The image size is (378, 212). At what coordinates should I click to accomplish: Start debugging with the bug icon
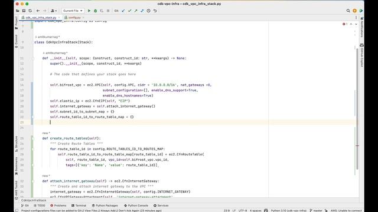coord(96,11)
